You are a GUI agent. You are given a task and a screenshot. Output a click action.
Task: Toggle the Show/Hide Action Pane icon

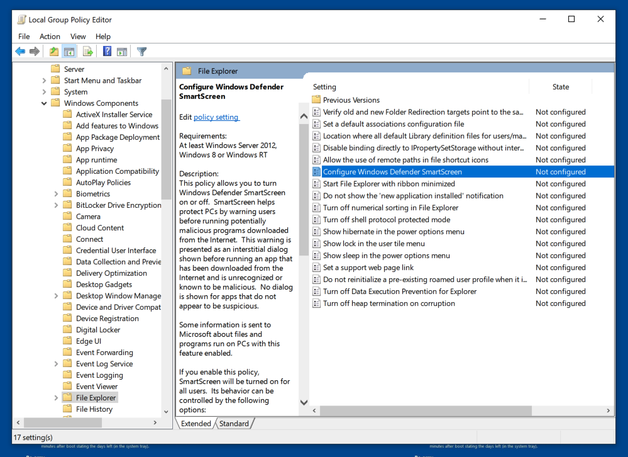click(122, 52)
